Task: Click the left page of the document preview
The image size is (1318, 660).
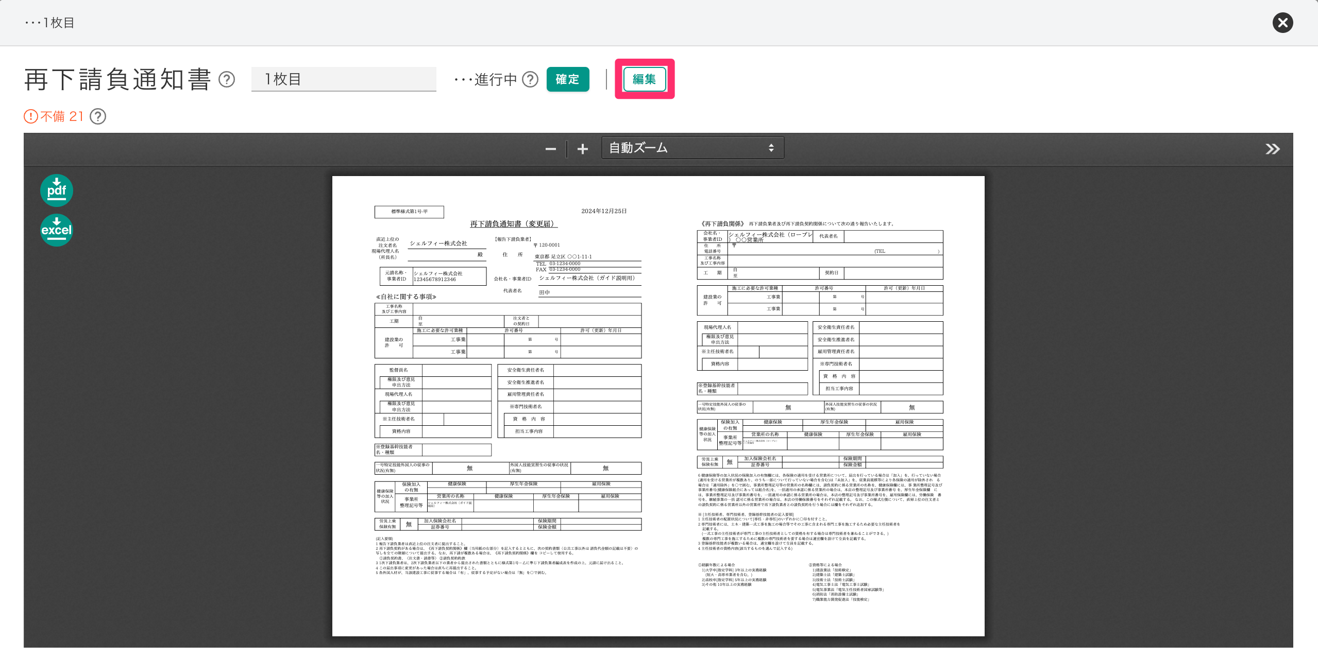Action: coord(508,391)
